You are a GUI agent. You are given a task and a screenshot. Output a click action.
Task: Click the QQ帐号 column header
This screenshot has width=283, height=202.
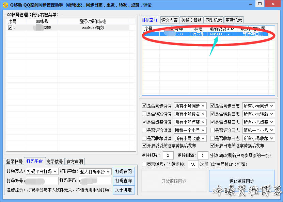pyautogui.click(x=42, y=21)
